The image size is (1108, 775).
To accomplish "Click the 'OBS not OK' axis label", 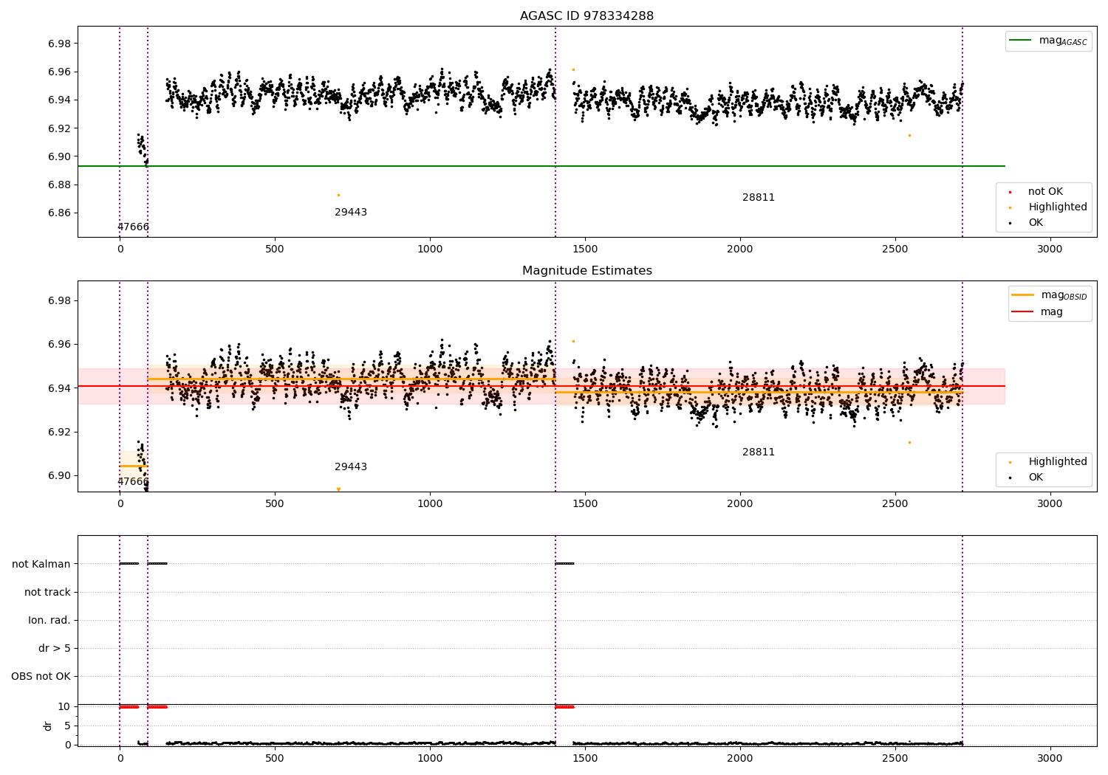I will coord(41,676).
